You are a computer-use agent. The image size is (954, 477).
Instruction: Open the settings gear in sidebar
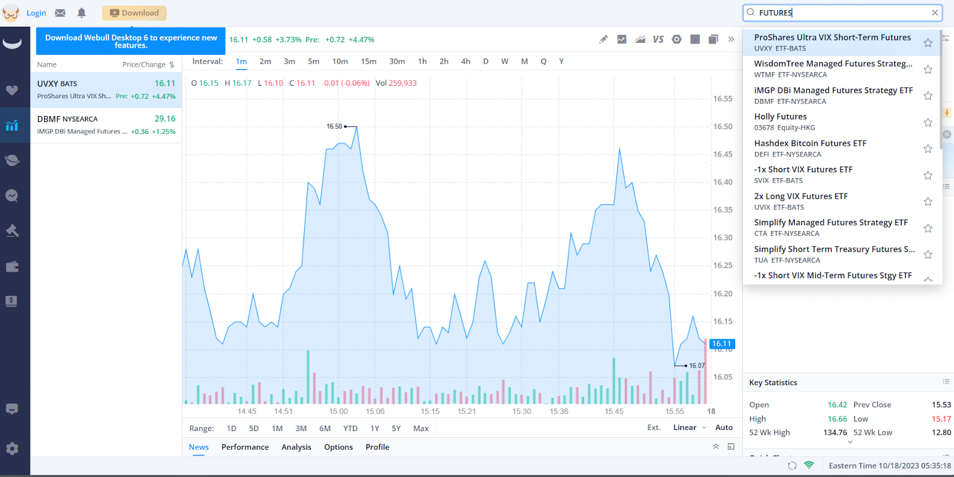(x=12, y=448)
